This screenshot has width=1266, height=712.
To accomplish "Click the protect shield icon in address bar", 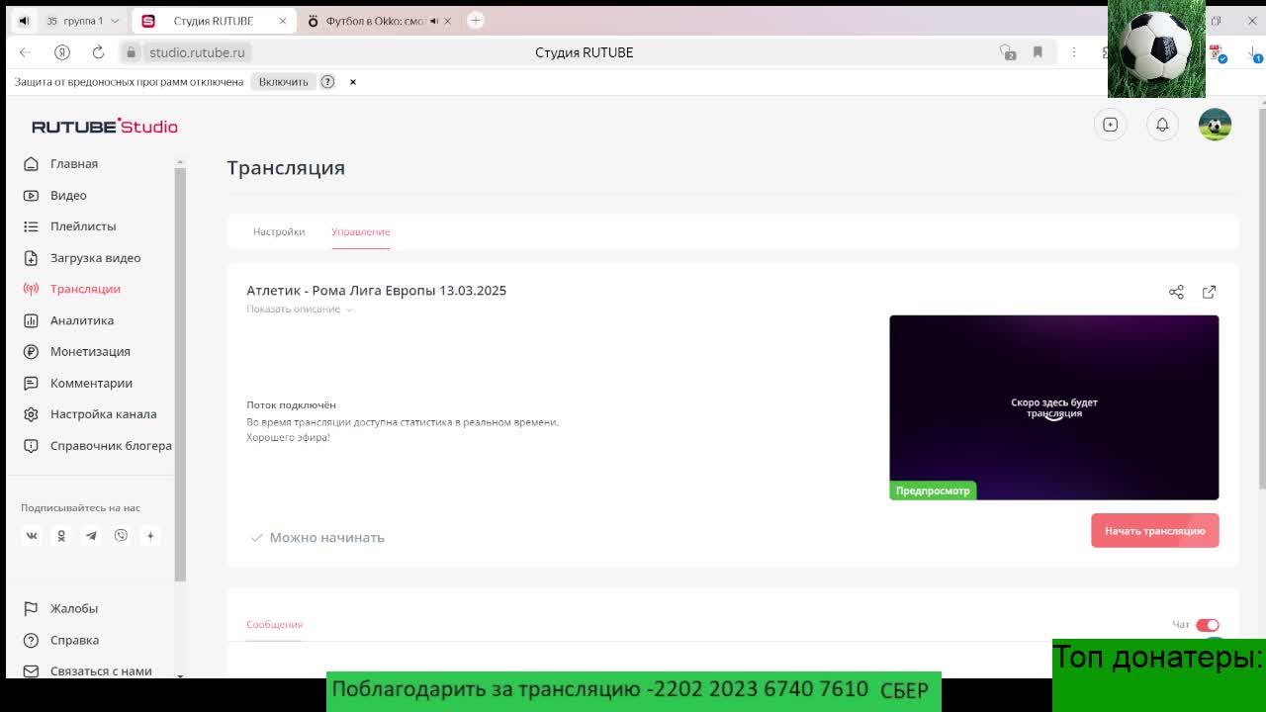I will [x=1007, y=52].
